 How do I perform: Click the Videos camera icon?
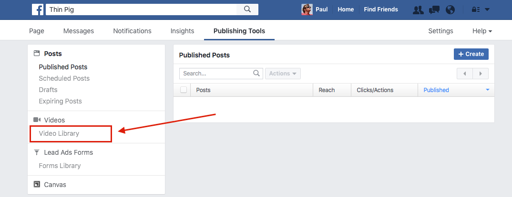click(x=37, y=120)
